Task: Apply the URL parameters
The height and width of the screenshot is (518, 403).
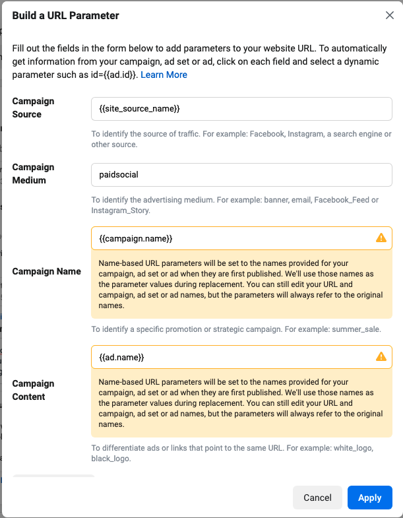Action: 369,498
